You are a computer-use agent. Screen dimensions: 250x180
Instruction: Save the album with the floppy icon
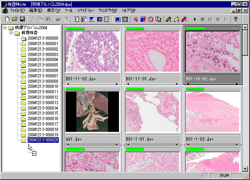point(22,19)
